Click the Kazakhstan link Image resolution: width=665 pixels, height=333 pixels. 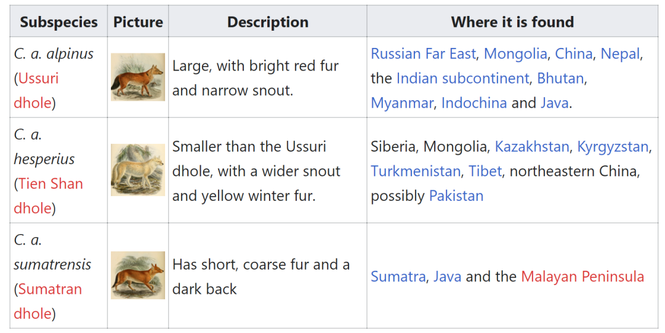[x=532, y=147]
